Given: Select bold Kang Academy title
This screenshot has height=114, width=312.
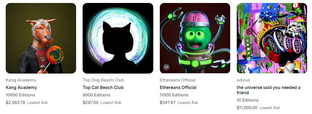Looking at the screenshot, I should (x=21, y=88).
